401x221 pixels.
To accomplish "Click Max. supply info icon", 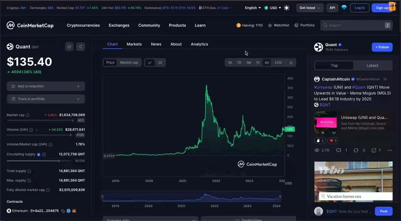I will [x=29, y=181].
